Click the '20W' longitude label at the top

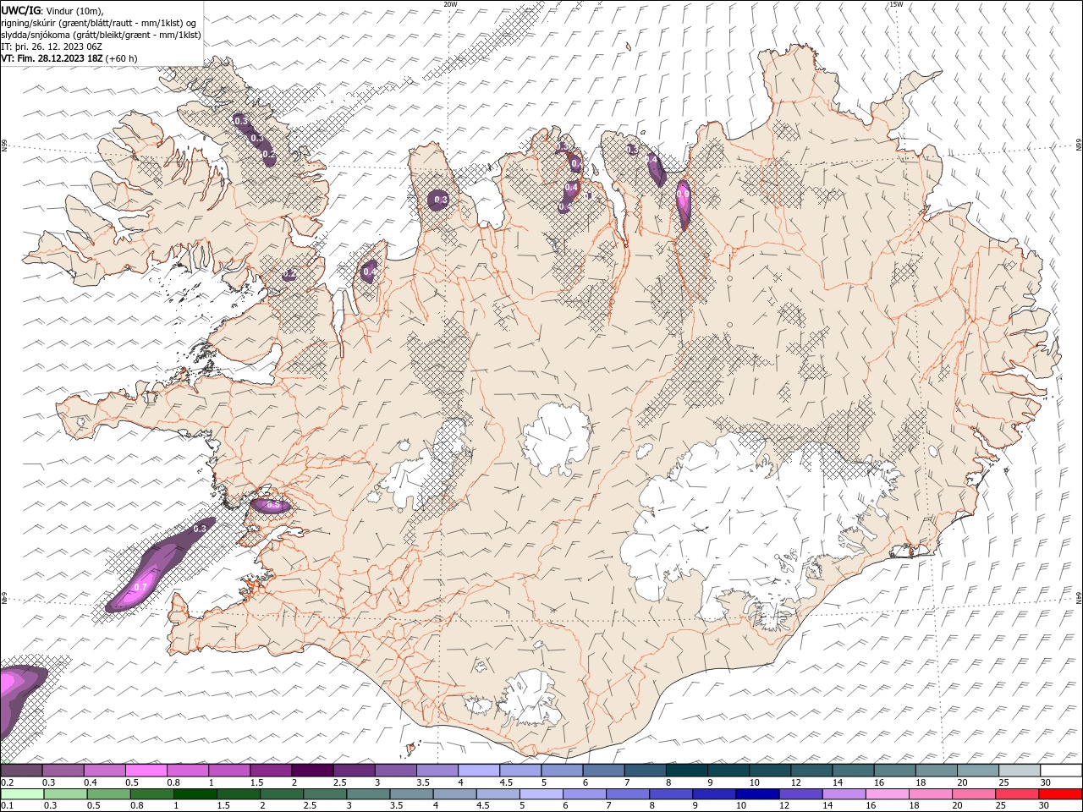[450, 4]
